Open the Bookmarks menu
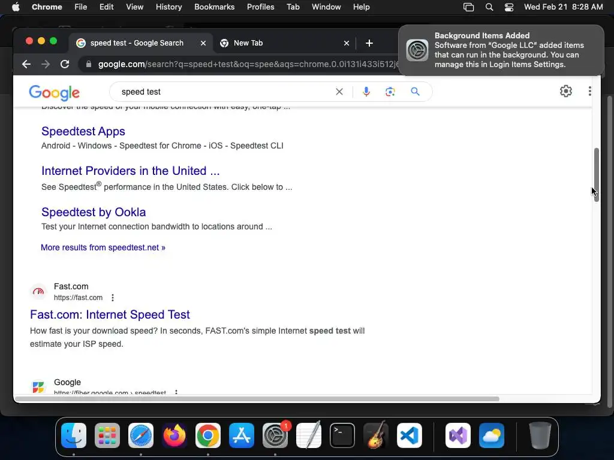 point(214,7)
